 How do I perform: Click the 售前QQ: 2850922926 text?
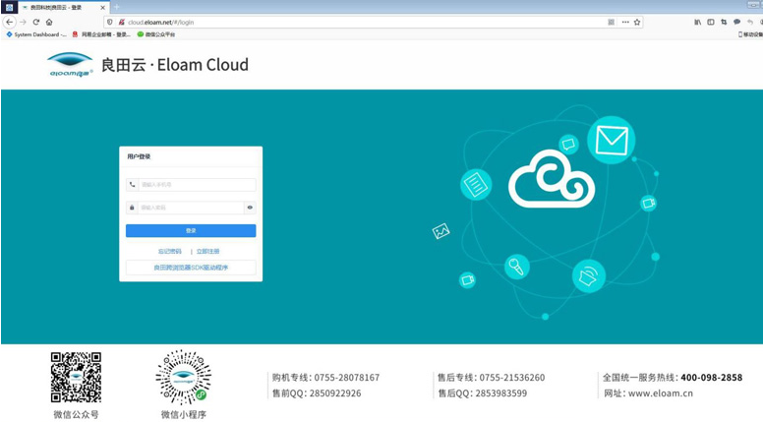(x=317, y=393)
